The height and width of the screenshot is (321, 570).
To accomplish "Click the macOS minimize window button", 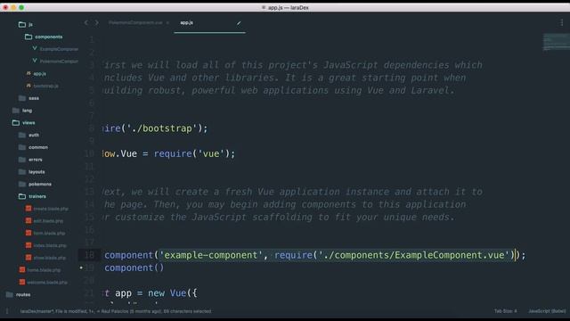I will [x=13, y=7].
